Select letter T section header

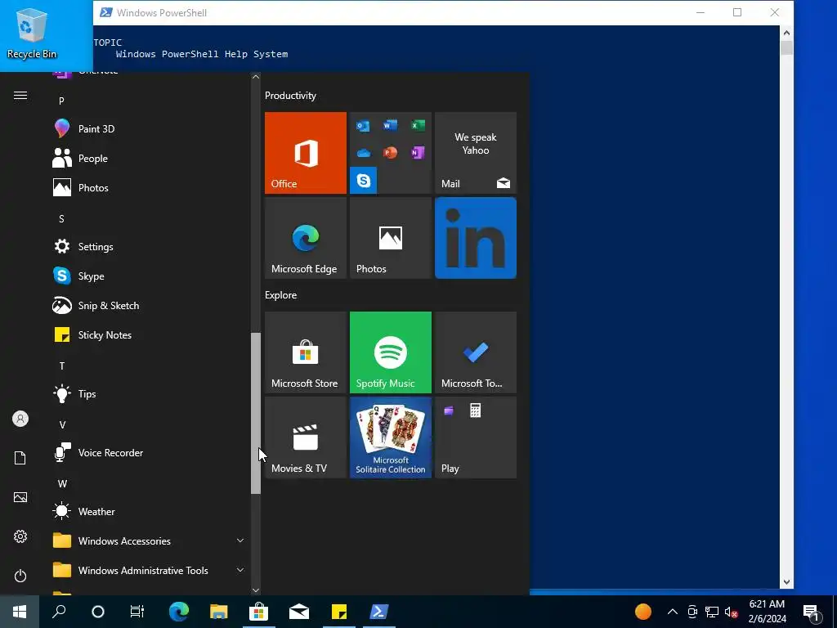[62, 366]
